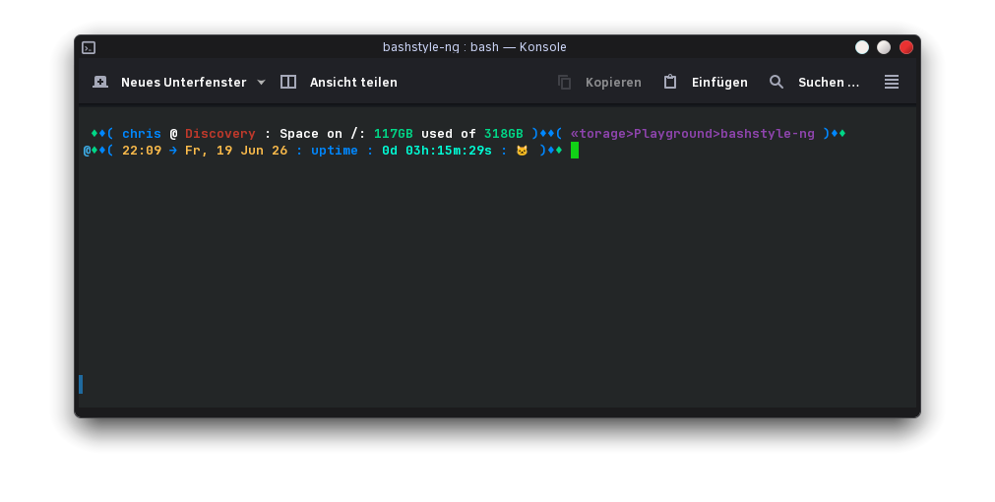Click the Konsole terminal icon in title bar

coord(89,47)
